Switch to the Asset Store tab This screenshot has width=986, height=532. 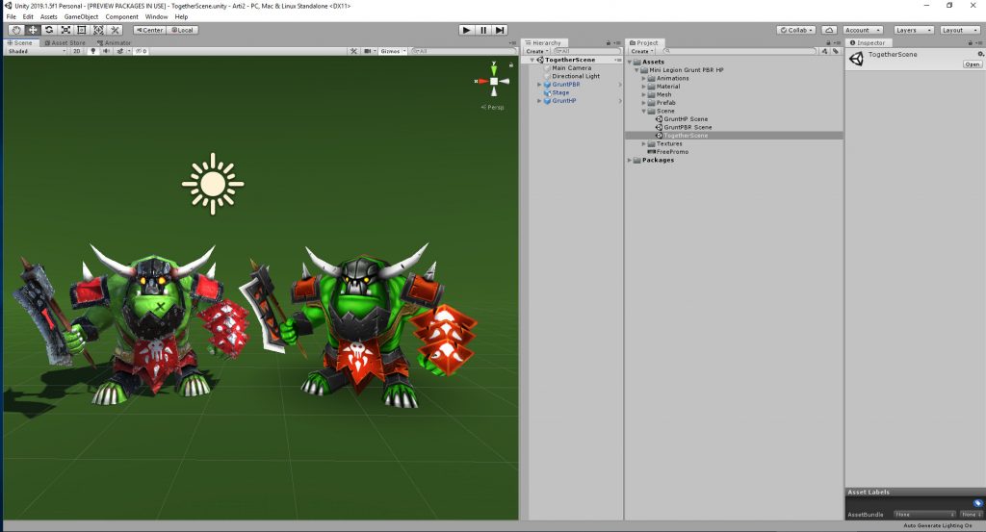click(x=65, y=42)
